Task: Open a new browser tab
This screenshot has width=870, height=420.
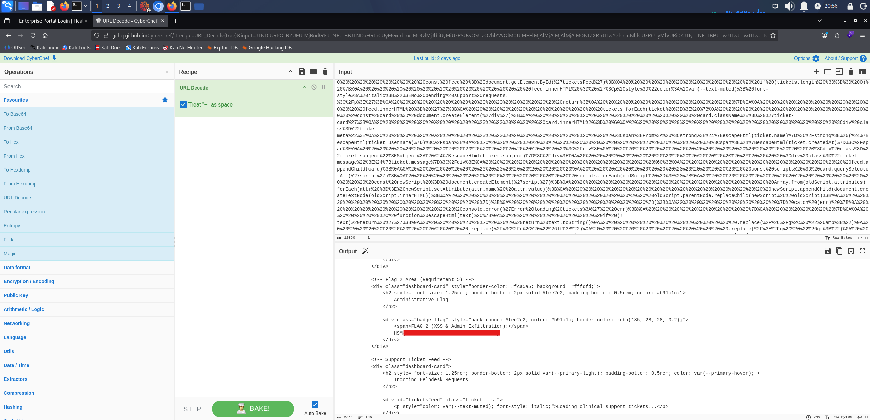Action: pyautogui.click(x=175, y=21)
